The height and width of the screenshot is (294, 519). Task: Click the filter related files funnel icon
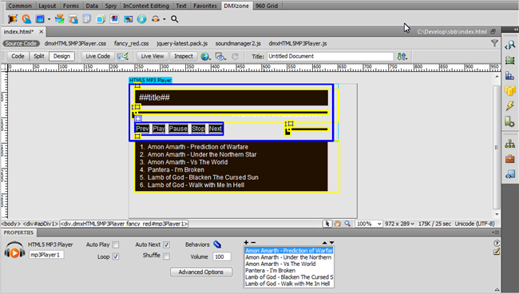(494, 43)
